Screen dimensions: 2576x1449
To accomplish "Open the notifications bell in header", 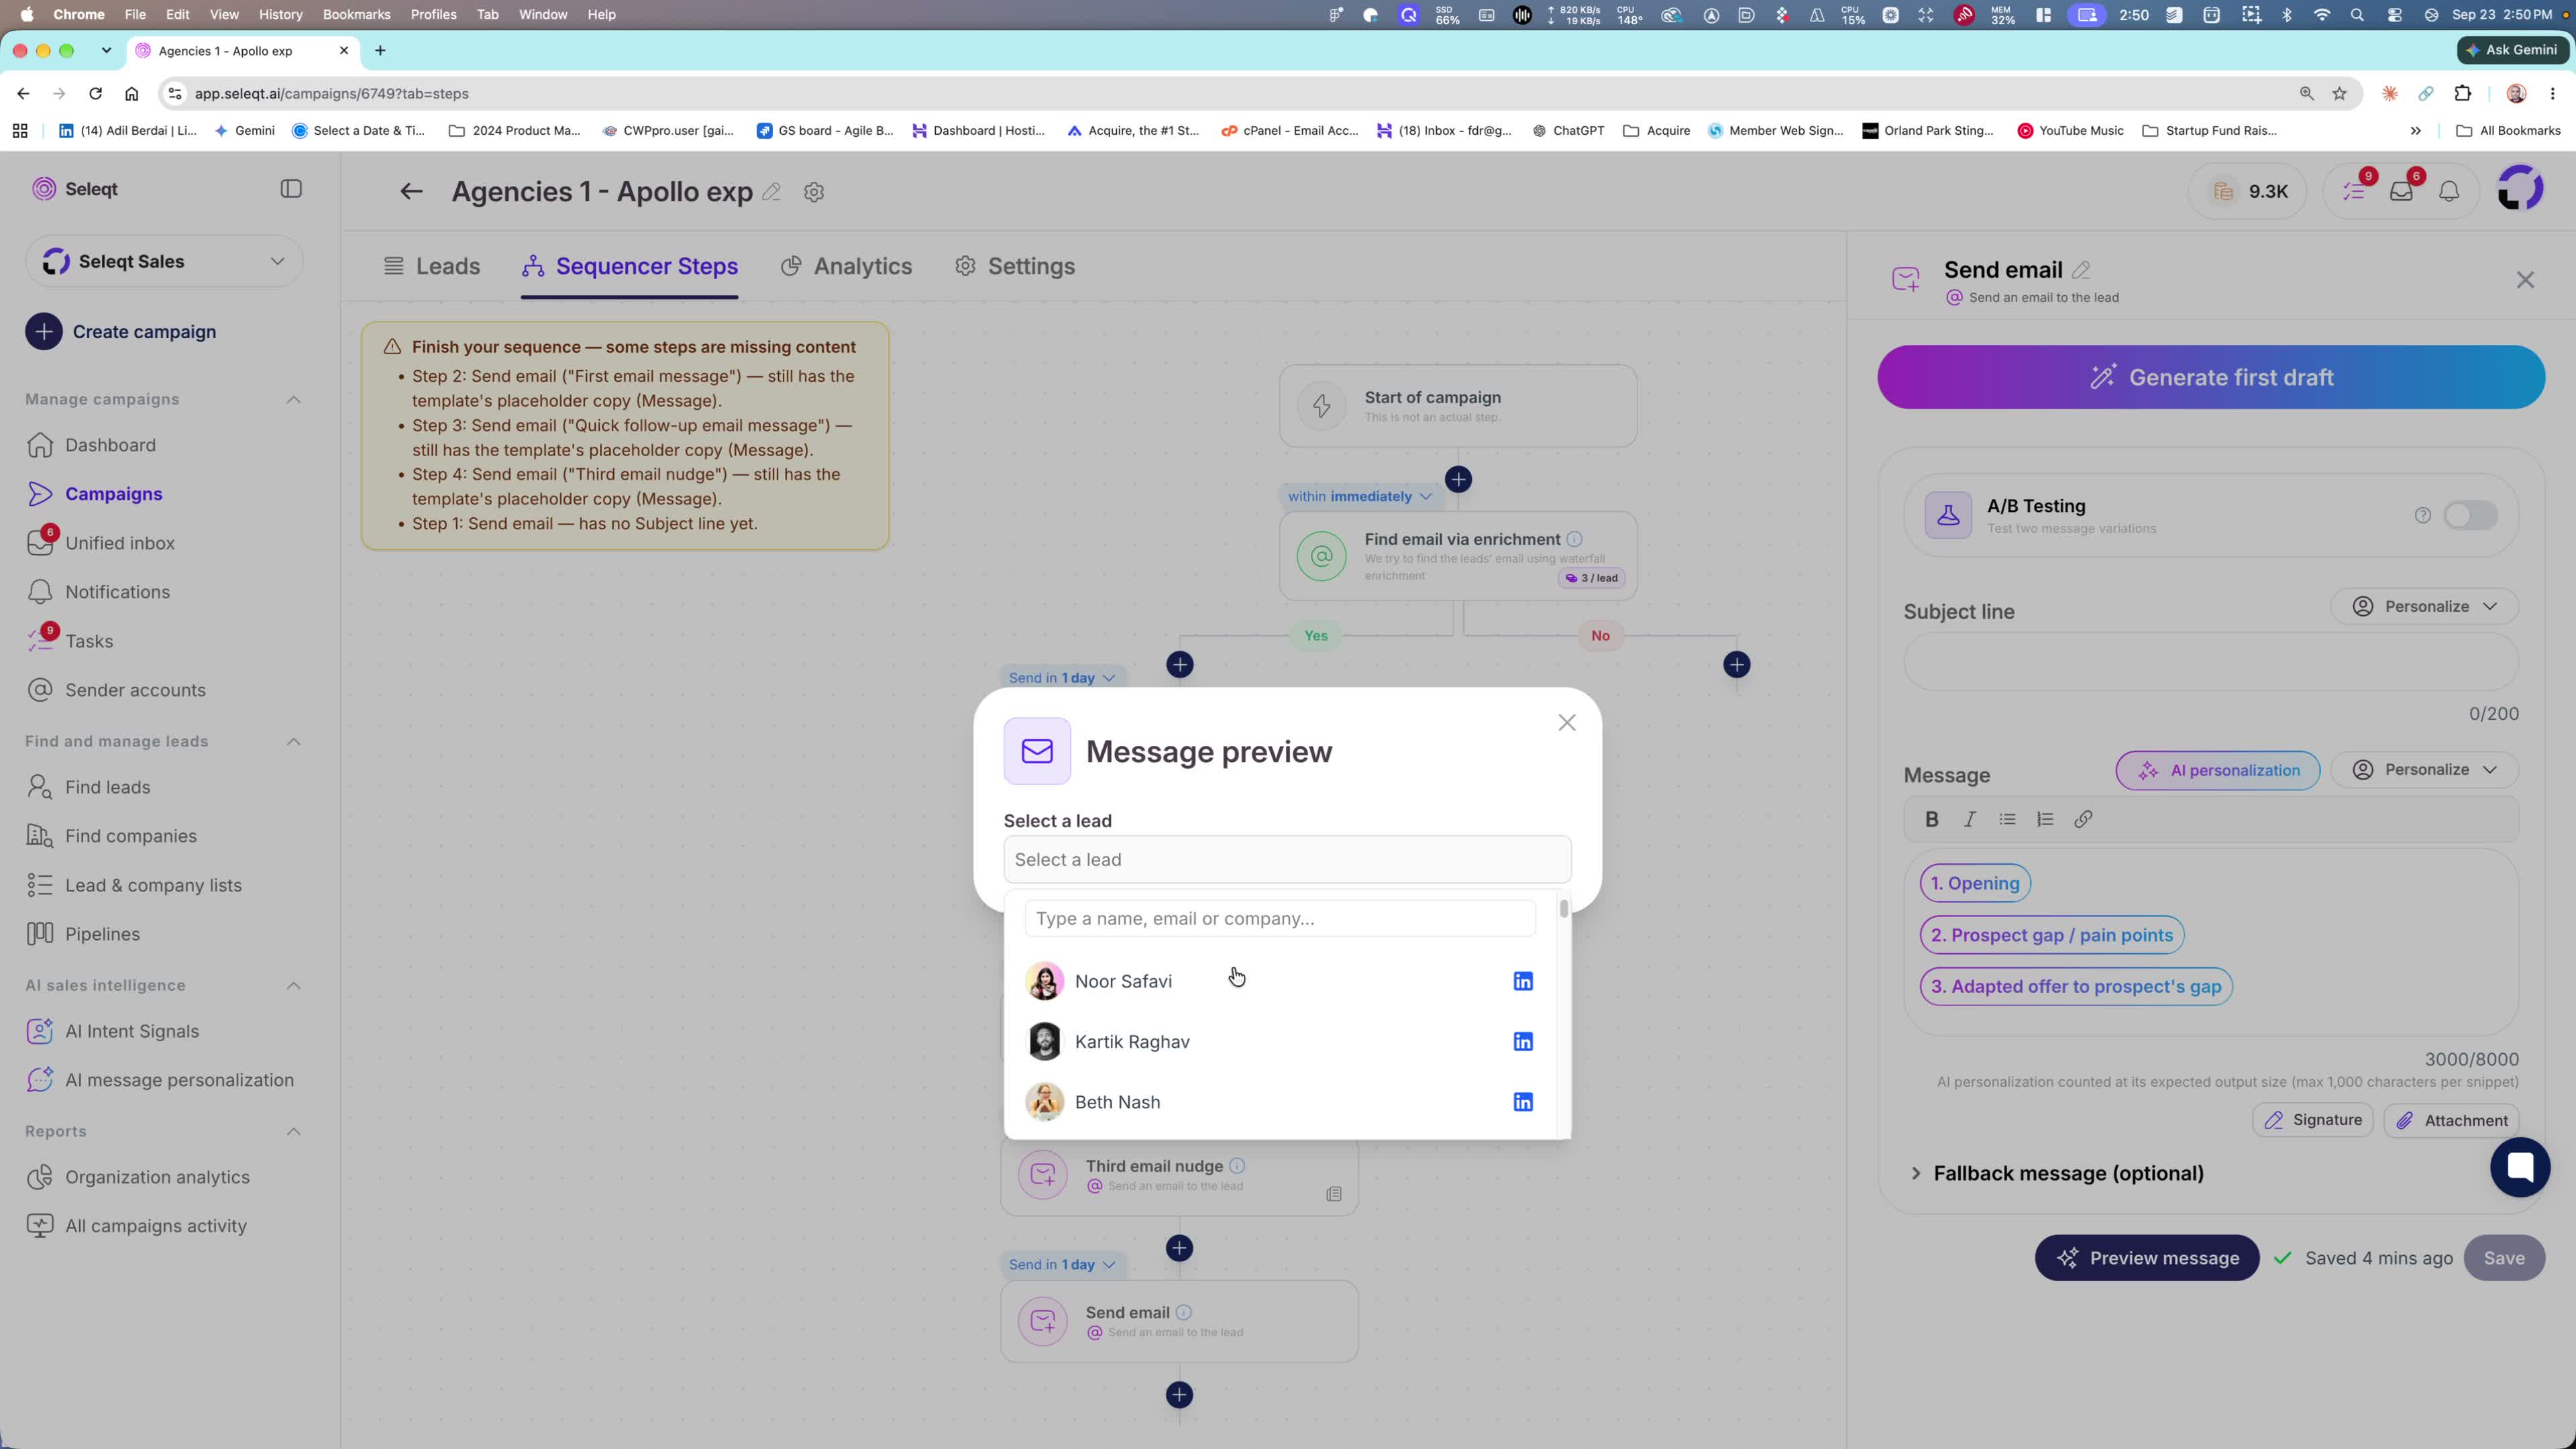I will click(2449, 191).
